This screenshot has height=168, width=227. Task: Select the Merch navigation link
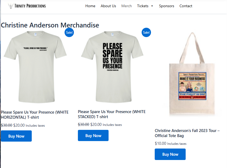click(x=126, y=6)
